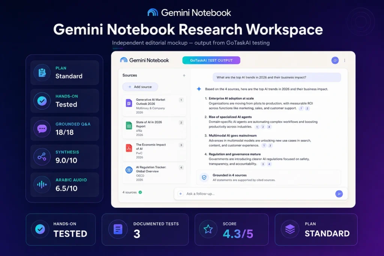Click the layers icon on bottom Plan STANDARD card
Screen dimensions: 384x256
click(290, 229)
